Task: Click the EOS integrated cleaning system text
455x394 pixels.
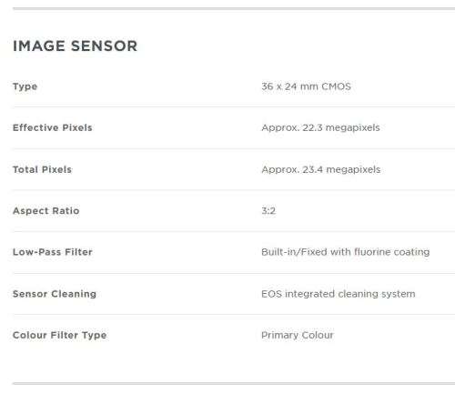Action: 339,294
